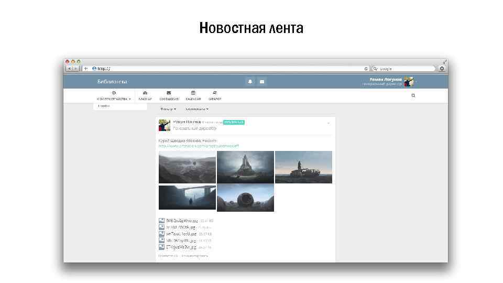Click the browser toolbar icon right of Google search
Screen dimensions: 503x283
click(442, 69)
